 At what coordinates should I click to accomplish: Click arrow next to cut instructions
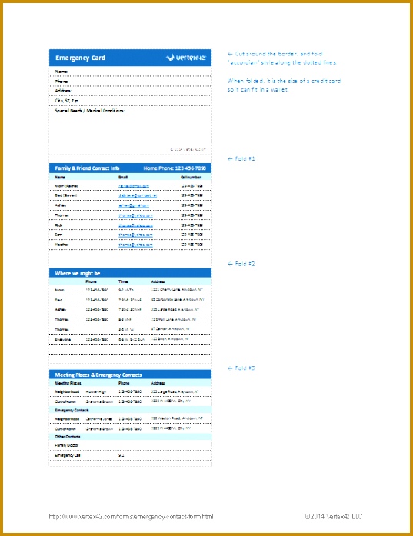click(230, 54)
